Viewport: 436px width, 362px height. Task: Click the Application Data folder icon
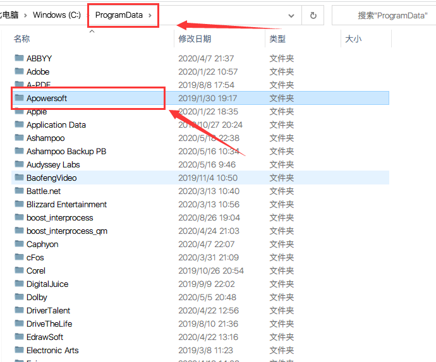tap(19, 124)
